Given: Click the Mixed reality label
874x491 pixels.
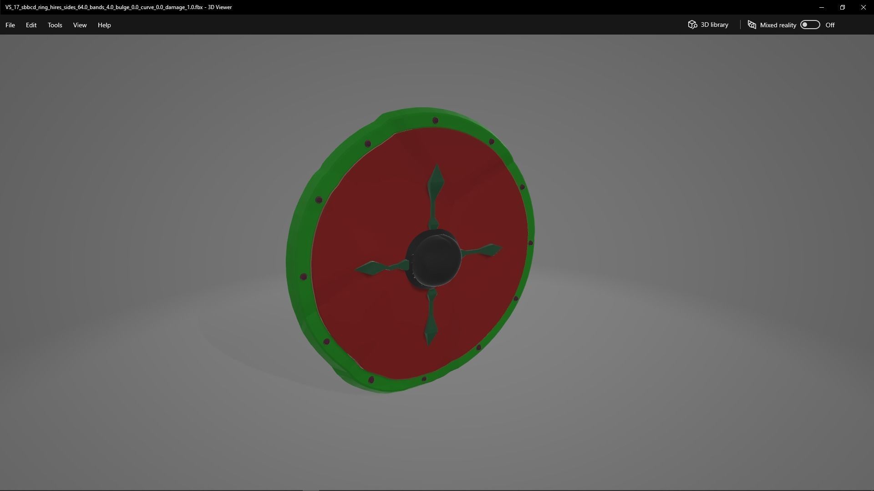Looking at the screenshot, I should (x=778, y=25).
